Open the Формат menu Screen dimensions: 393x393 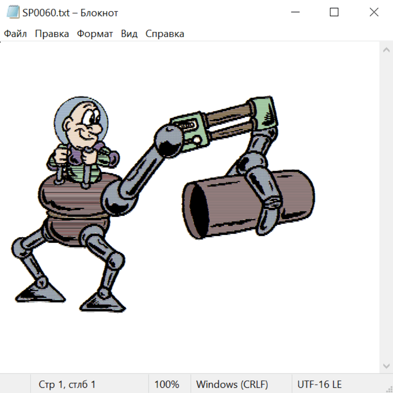point(95,34)
